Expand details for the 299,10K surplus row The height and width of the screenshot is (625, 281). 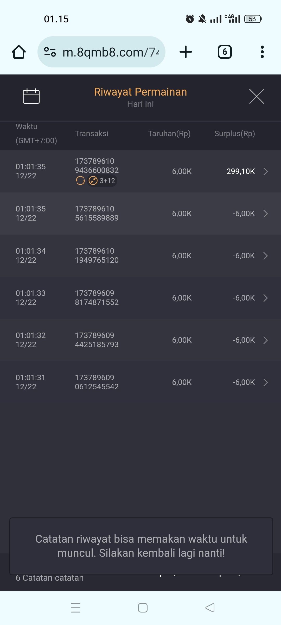coord(265,171)
